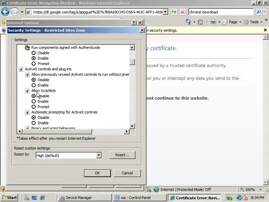Close the yellow information bar
This screenshot has height=202, width=269.
pos(265,30)
